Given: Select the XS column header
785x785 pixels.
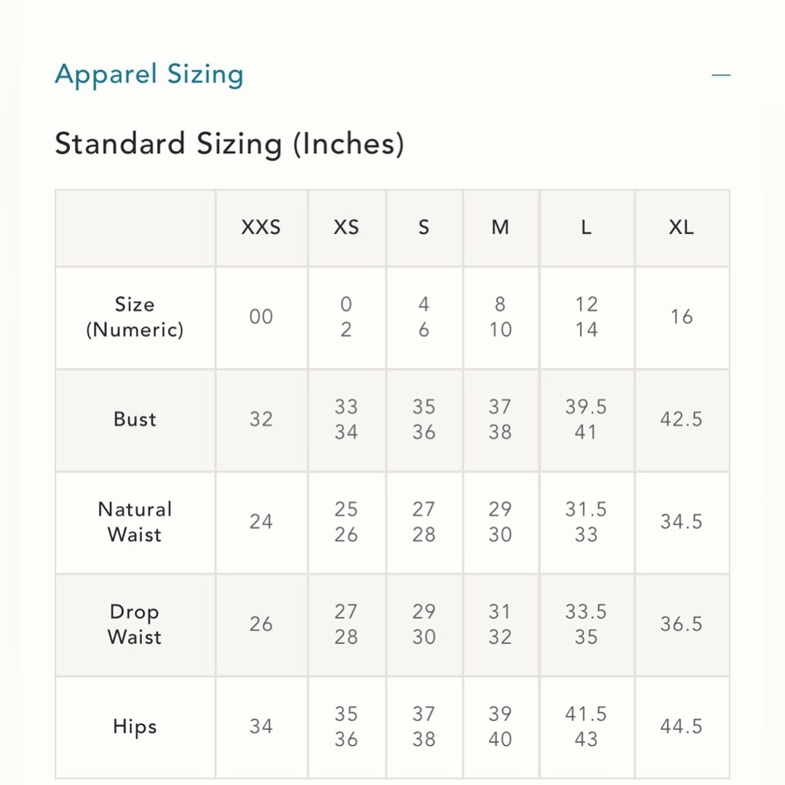Looking at the screenshot, I should (x=346, y=228).
